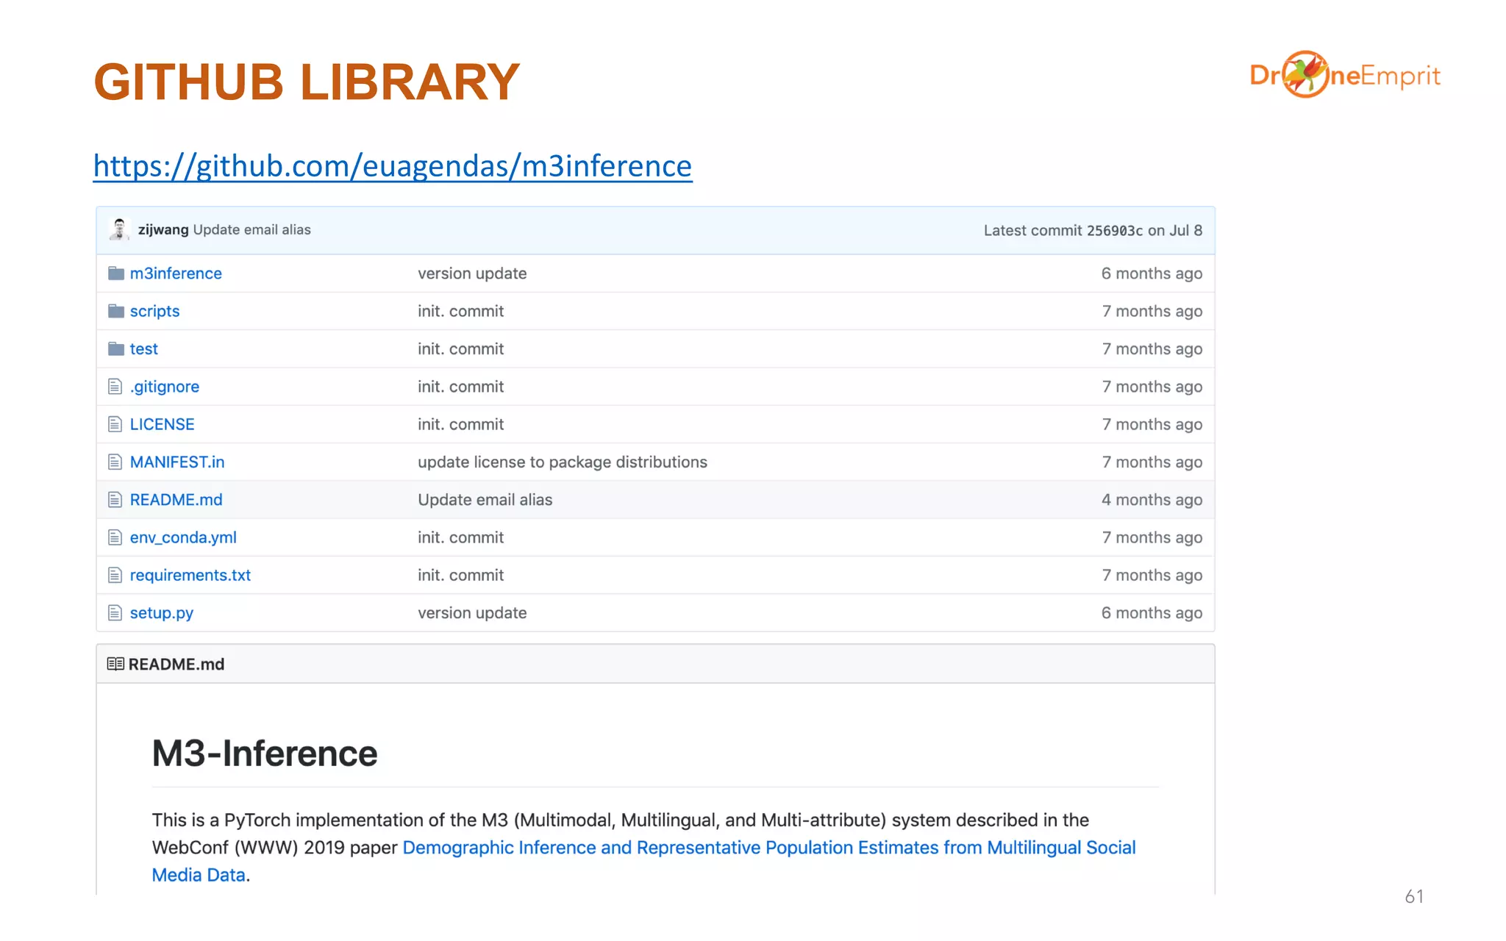
Task: Click the .gitignore file icon
Action: (115, 386)
